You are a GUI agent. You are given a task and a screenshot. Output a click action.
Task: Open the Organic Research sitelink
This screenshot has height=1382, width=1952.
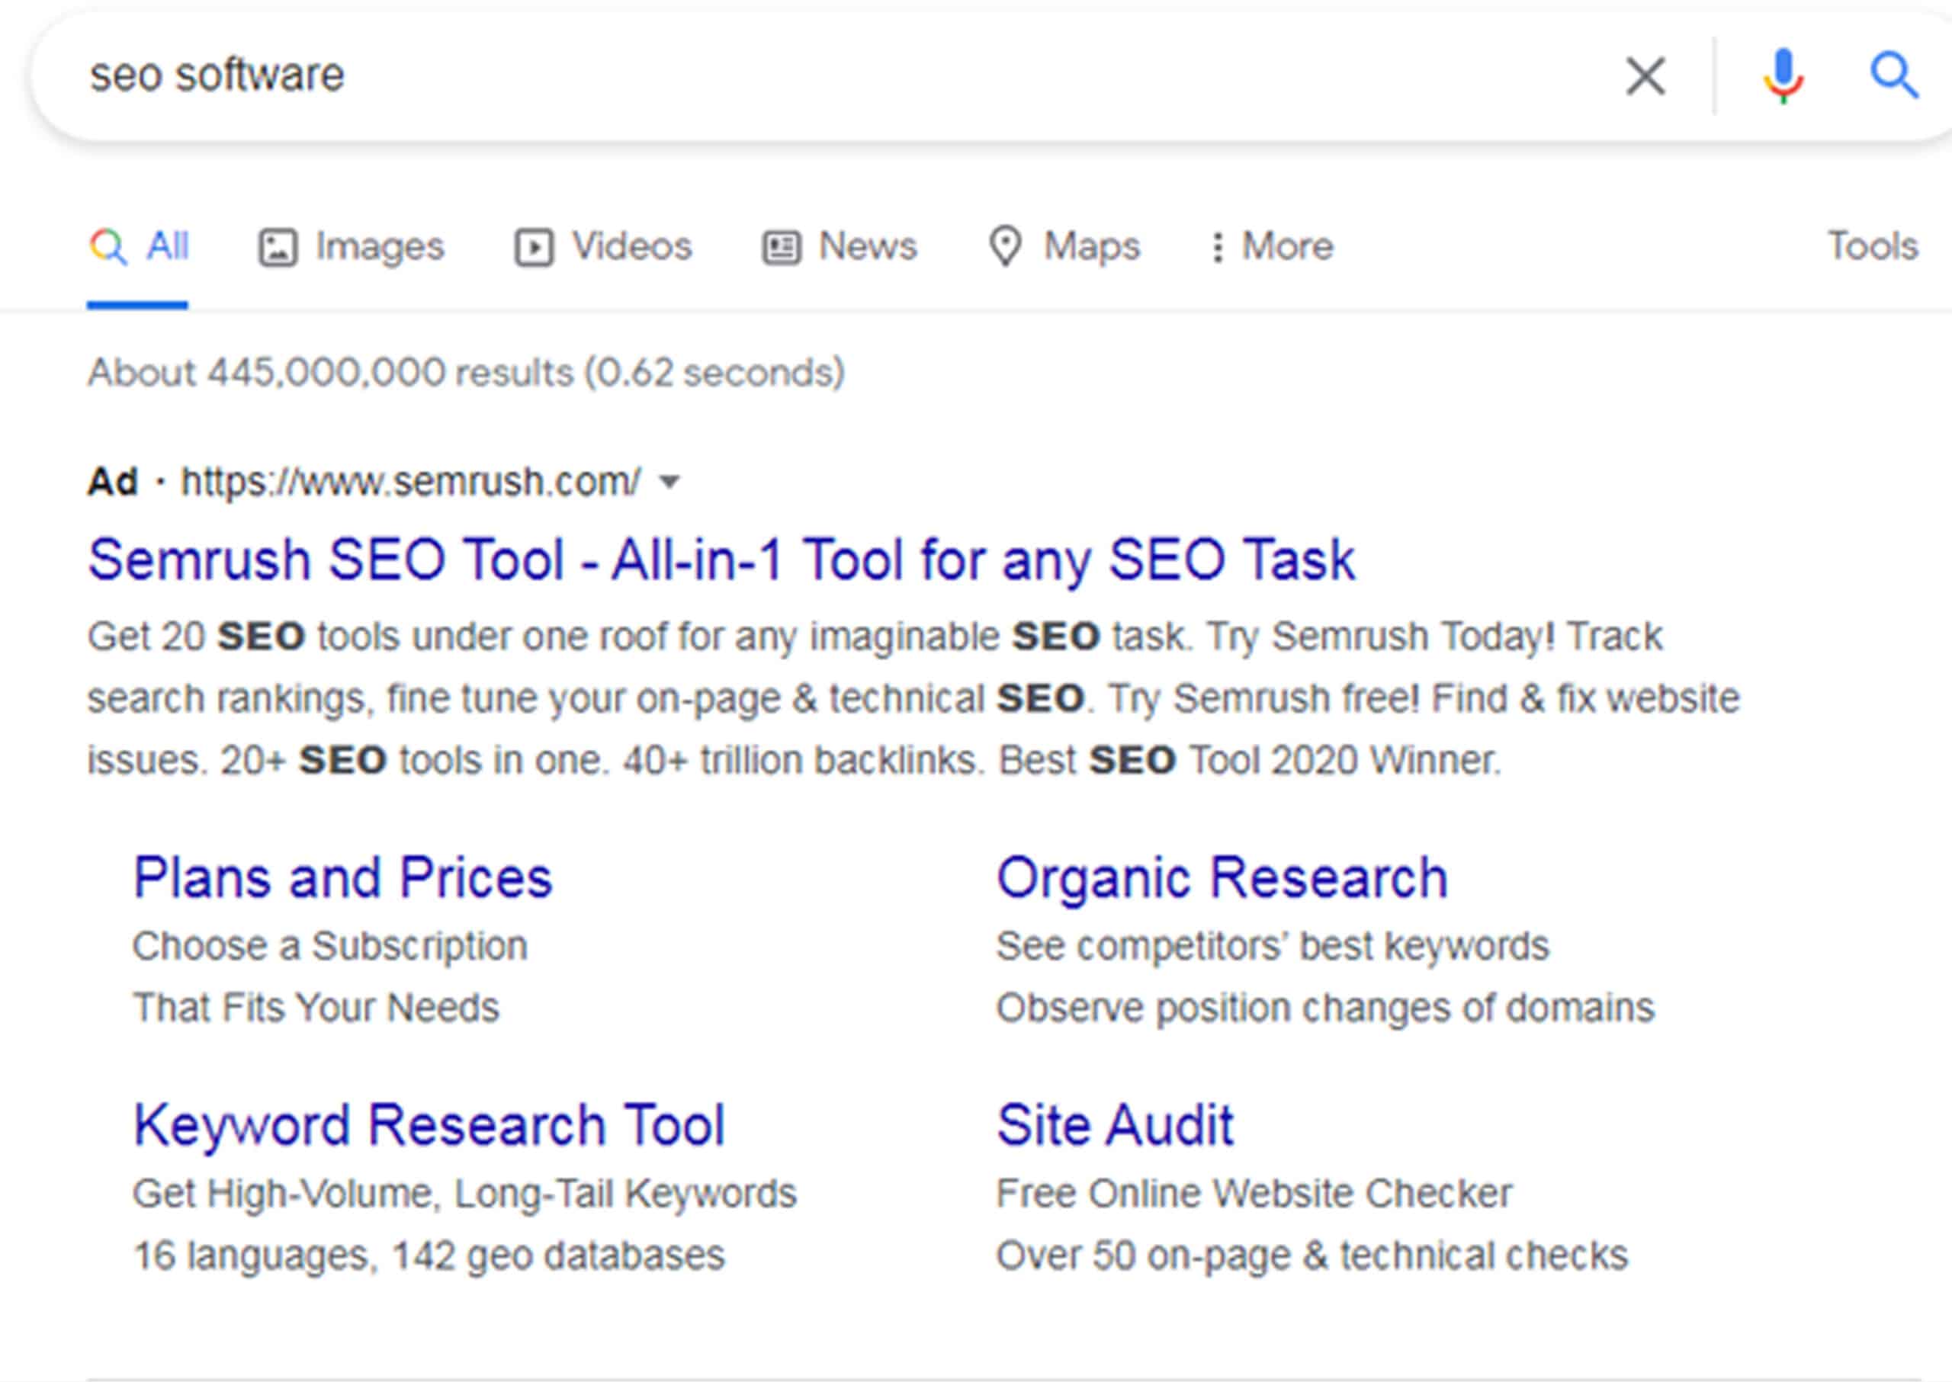tap(1222, 877)
